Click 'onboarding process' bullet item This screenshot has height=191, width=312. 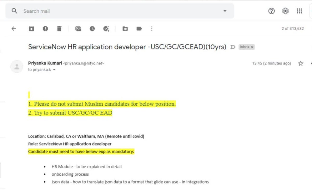pyautogui.click(x=70, y=174)
